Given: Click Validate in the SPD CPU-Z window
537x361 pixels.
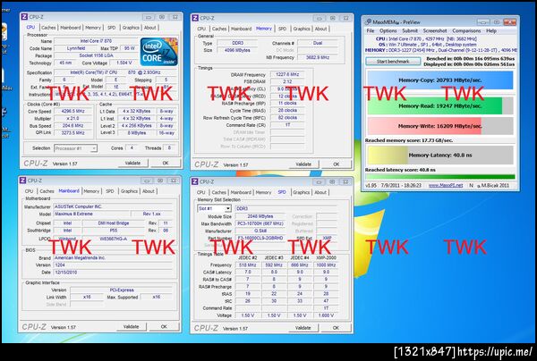Looking at the screenshot, I should tap(303, 328).
